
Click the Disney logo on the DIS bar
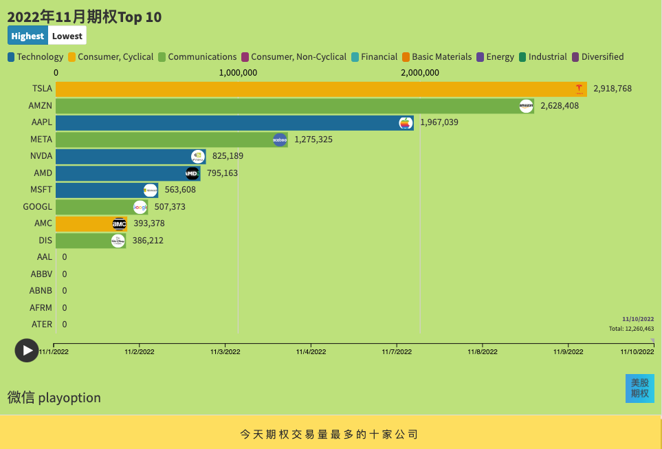118,241
